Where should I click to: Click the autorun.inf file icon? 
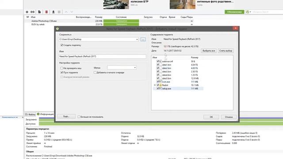161,61
